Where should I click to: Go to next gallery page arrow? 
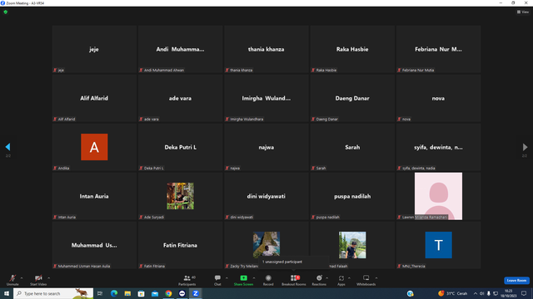point(525,147)
